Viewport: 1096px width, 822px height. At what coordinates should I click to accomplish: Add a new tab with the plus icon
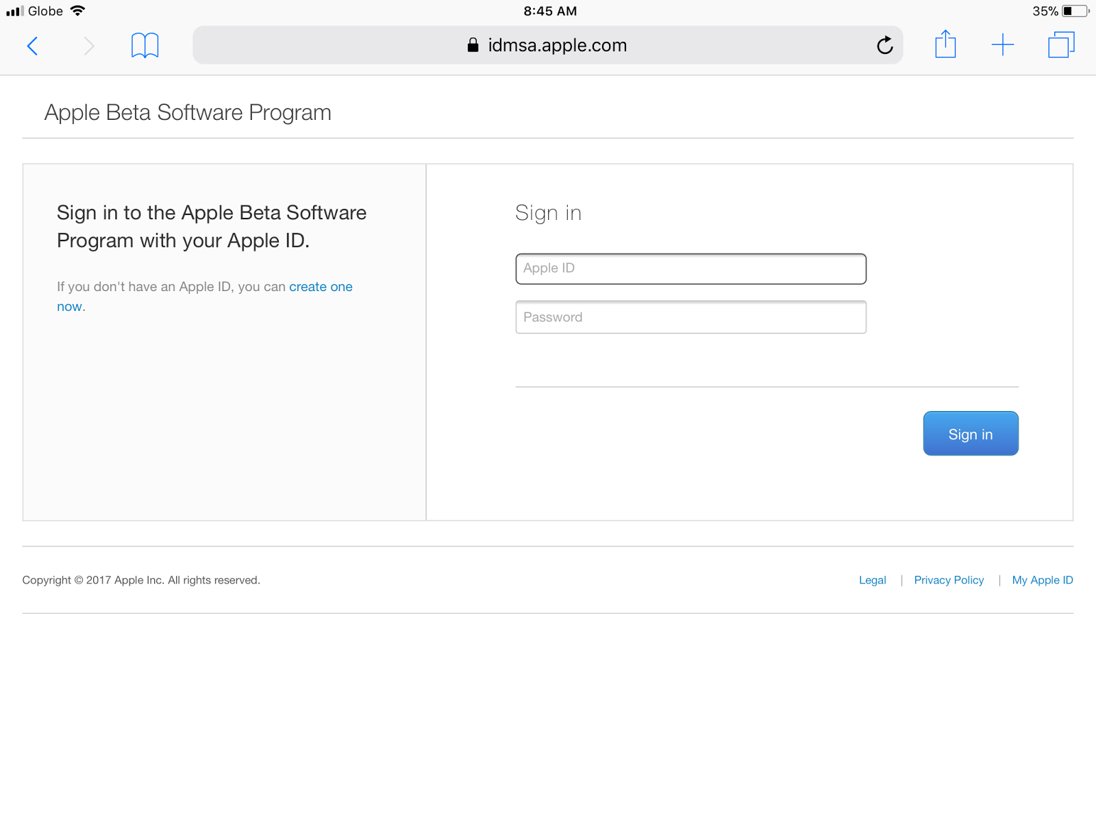(x=1002, y=45)
